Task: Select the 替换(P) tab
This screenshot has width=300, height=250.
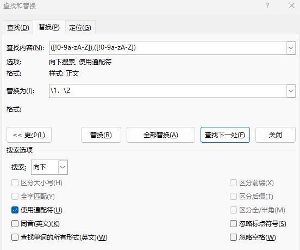Action: tap(49, 27)
